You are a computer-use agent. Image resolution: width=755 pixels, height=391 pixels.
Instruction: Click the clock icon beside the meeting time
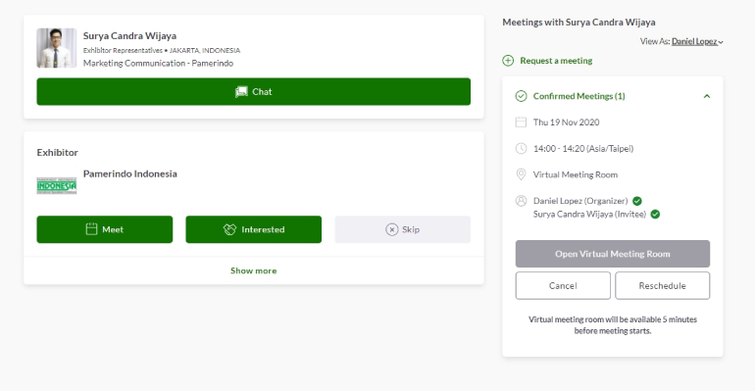pyautogui.click(x=521, y=149)
